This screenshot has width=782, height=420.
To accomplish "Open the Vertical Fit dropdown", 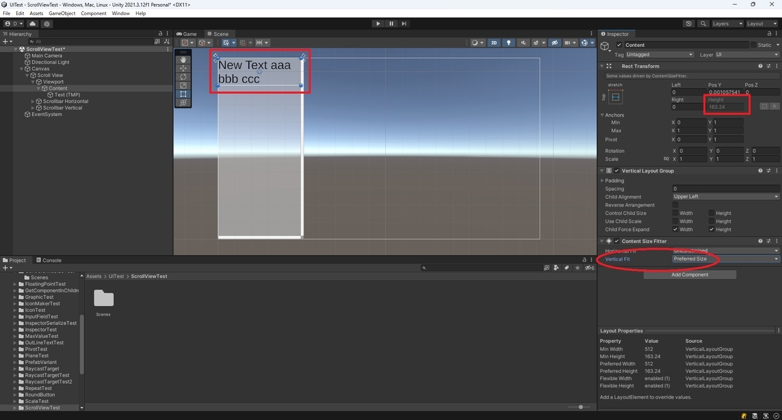I will click(x=725, y=259).
